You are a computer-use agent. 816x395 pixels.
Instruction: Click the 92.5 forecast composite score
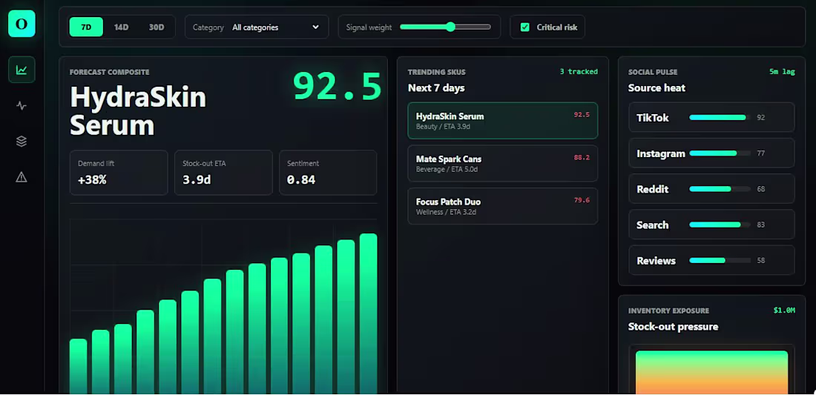click(338, 86)
